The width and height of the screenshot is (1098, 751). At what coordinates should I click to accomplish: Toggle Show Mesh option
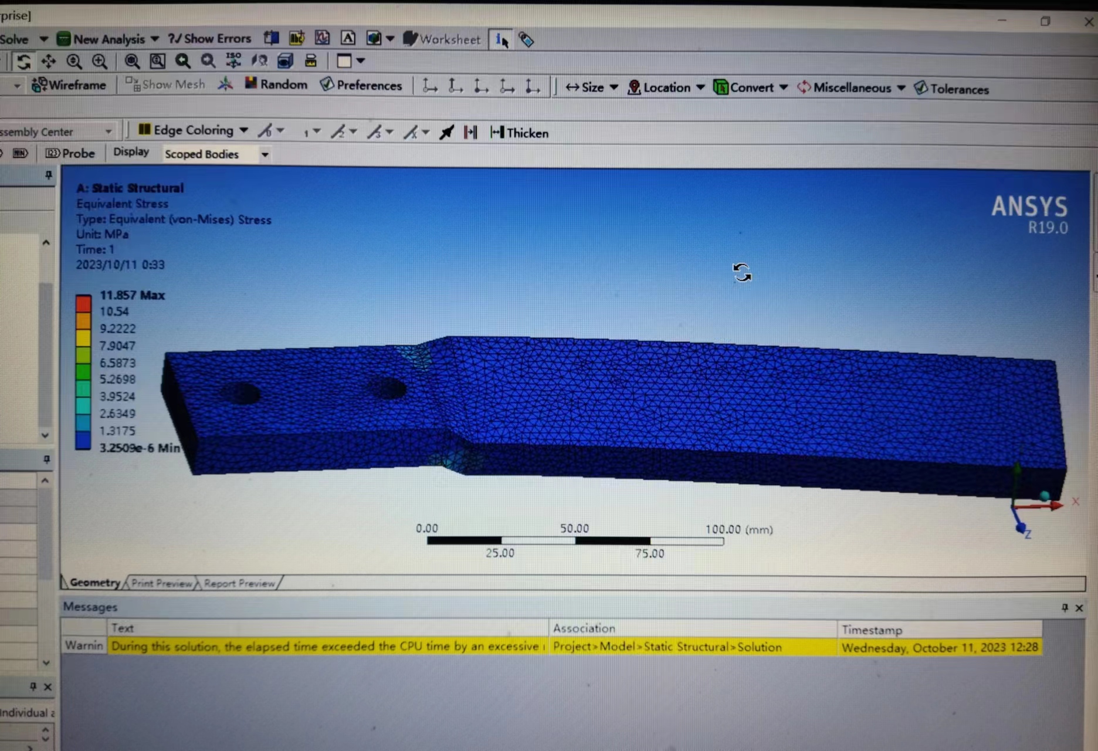click(x=165, y=84)
